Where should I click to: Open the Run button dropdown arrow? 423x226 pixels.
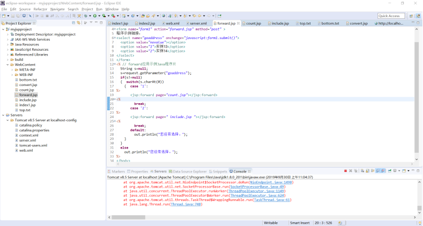[x=99, y=16]
